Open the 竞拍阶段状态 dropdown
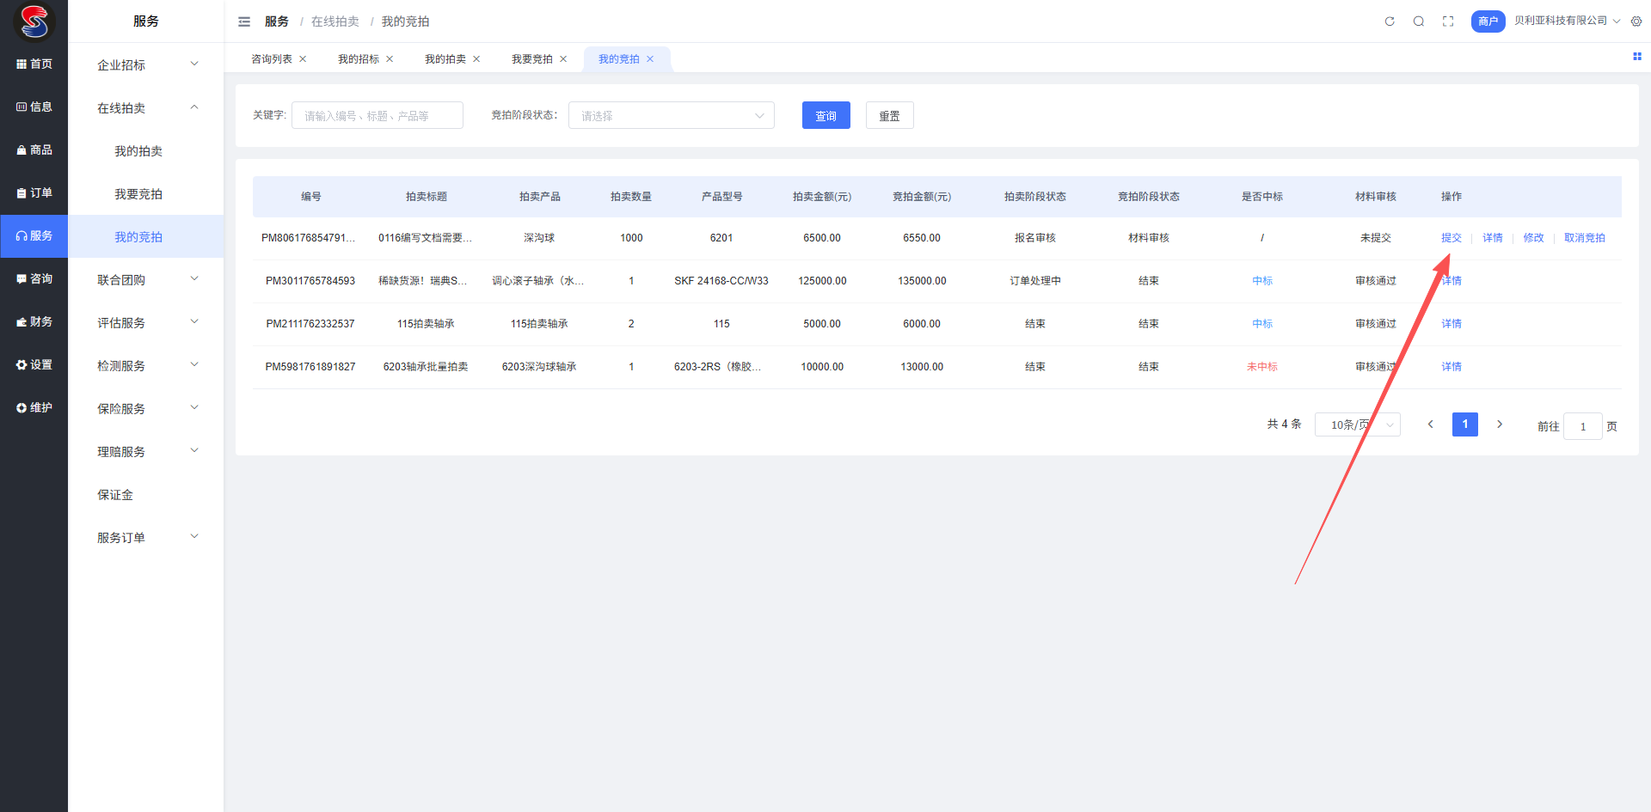Image resolution: width=1651 pixels, height=812 pixels. click(671, 116)
